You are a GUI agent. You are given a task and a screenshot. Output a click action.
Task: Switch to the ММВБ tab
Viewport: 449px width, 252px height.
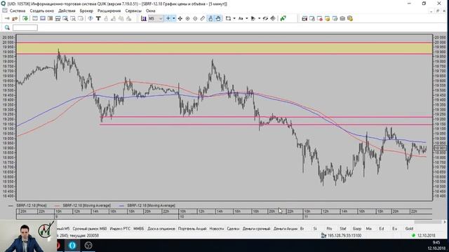[139, 229]
